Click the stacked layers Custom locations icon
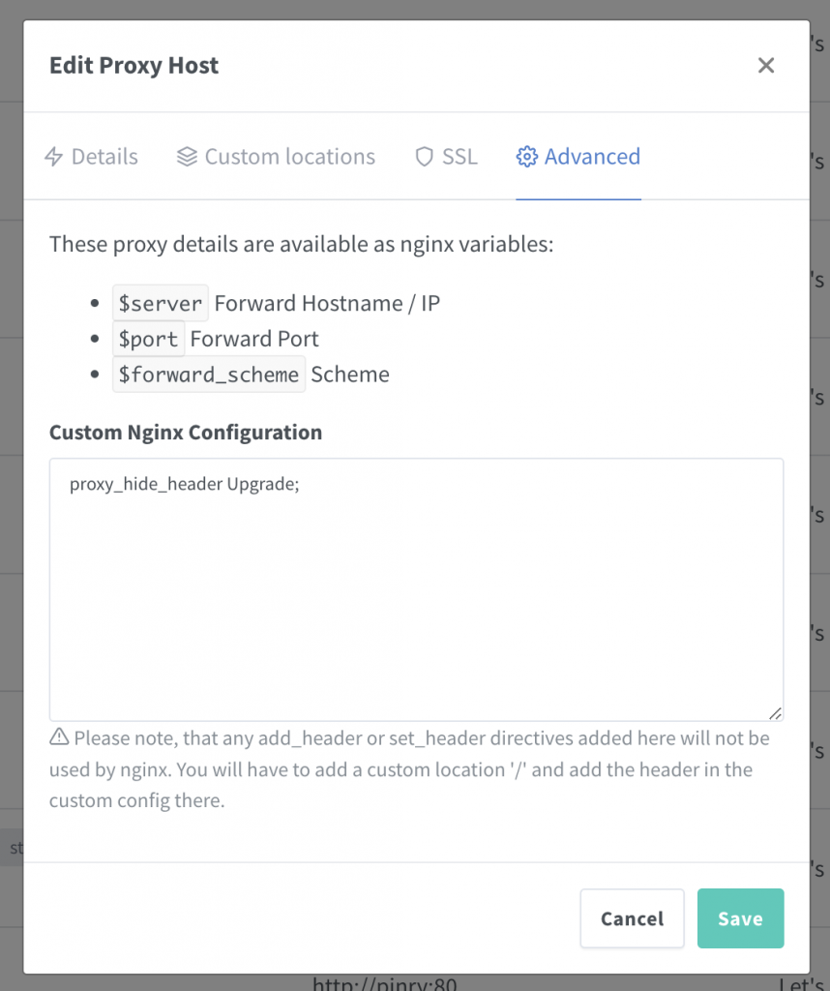830x991 pixels. point(187,156)
